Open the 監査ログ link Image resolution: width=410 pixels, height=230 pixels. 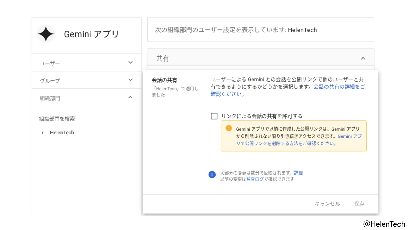(255, 179)
